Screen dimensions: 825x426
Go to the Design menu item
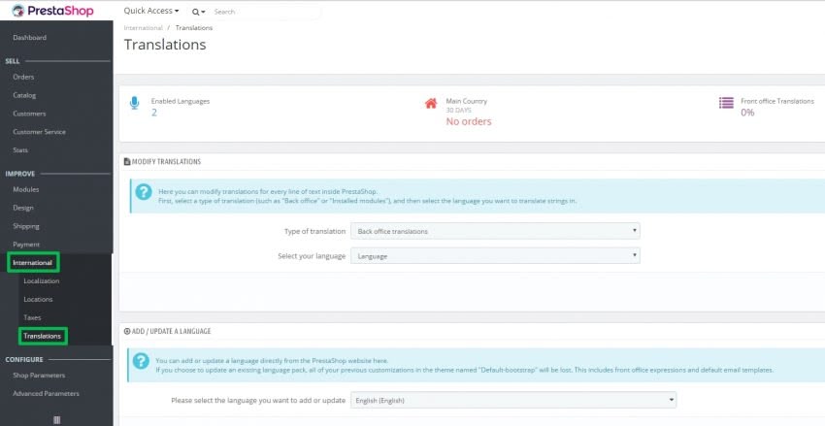point(23,208)
